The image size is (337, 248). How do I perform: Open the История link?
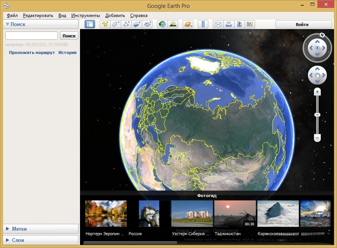click(x=68, y=52)
